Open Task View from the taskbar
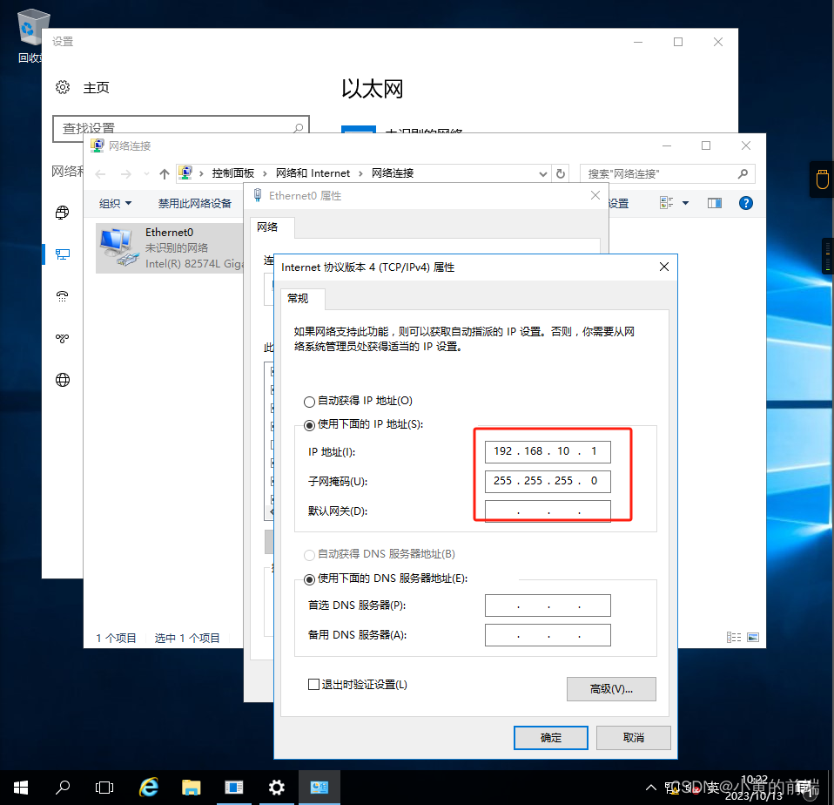 [x=104, y=787]
